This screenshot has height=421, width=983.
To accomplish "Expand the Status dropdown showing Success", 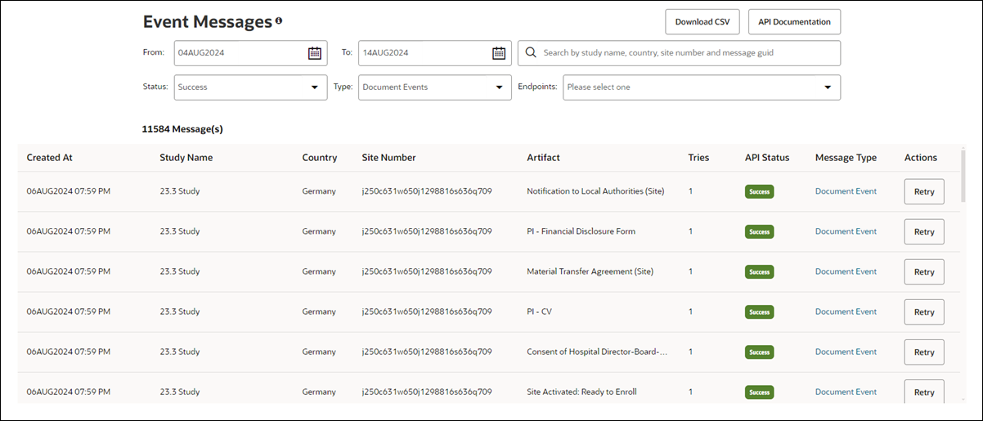I will point(250,87).
